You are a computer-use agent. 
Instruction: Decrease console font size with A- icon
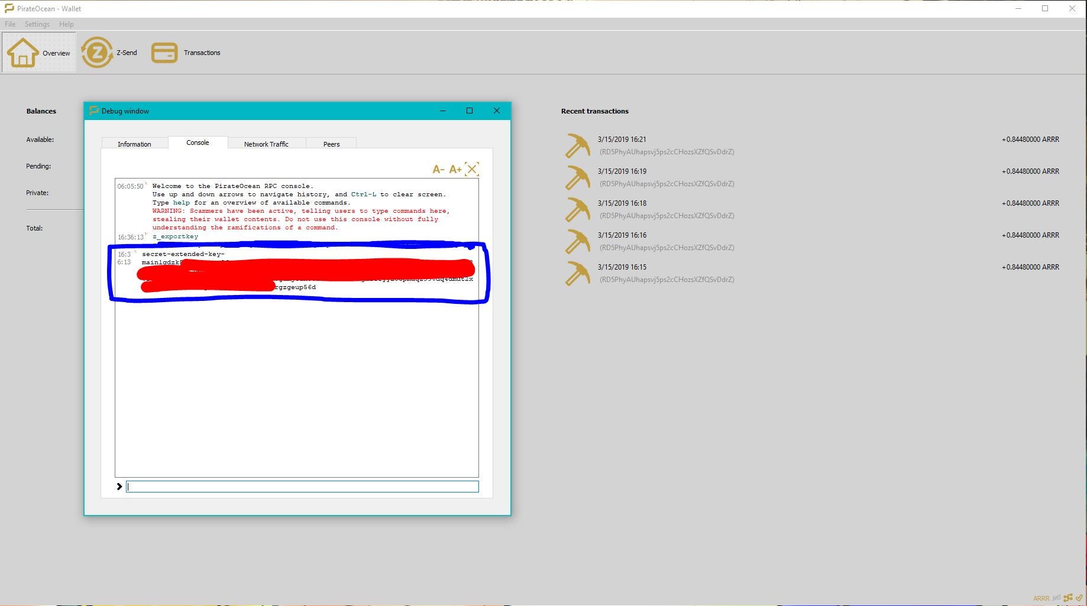(x=438, y=170)
